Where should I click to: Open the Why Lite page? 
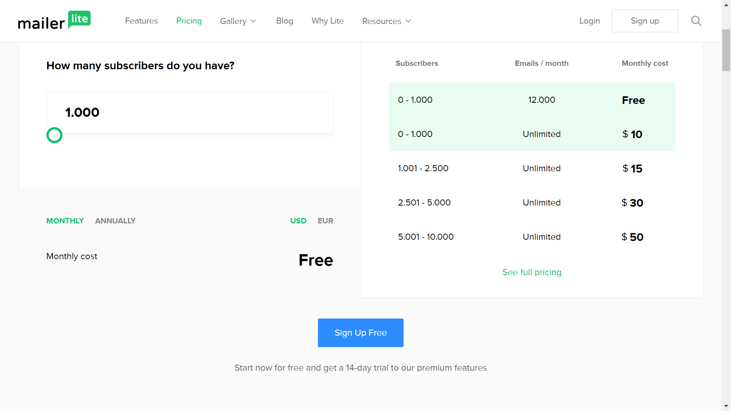click(x=327, y=21)
